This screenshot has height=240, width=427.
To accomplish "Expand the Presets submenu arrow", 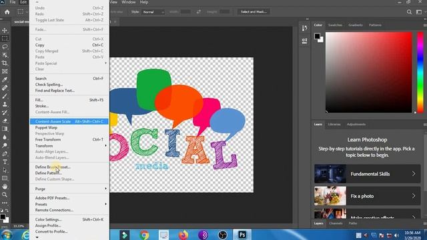I will click(105, 204).
